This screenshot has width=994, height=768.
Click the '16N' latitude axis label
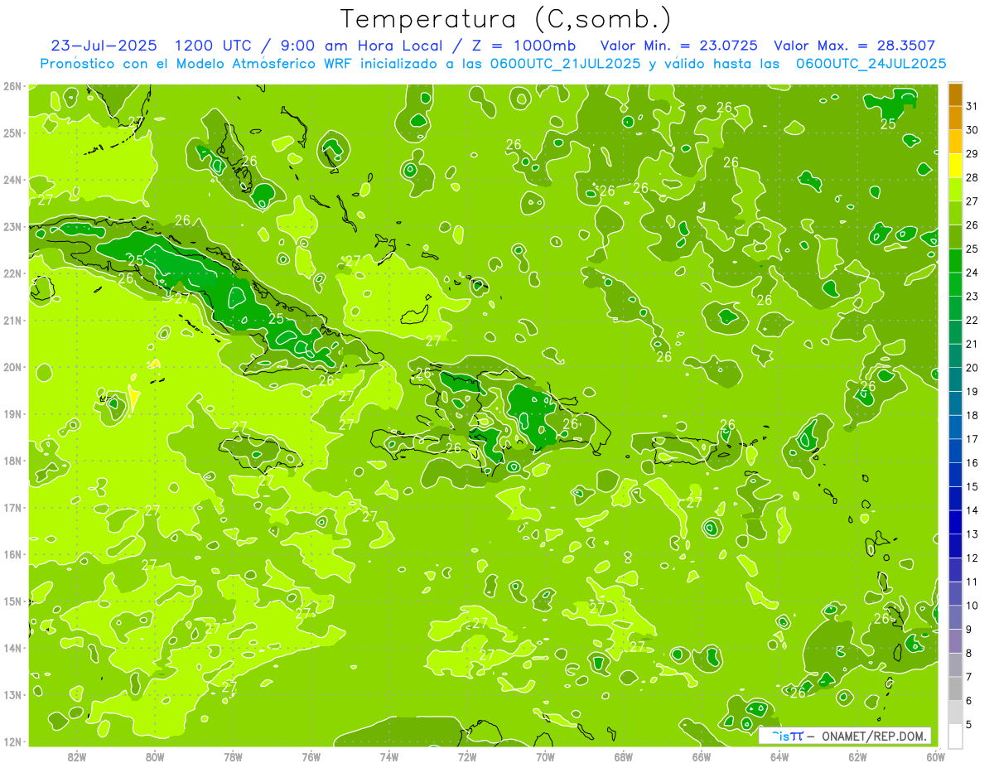point(12,554)
